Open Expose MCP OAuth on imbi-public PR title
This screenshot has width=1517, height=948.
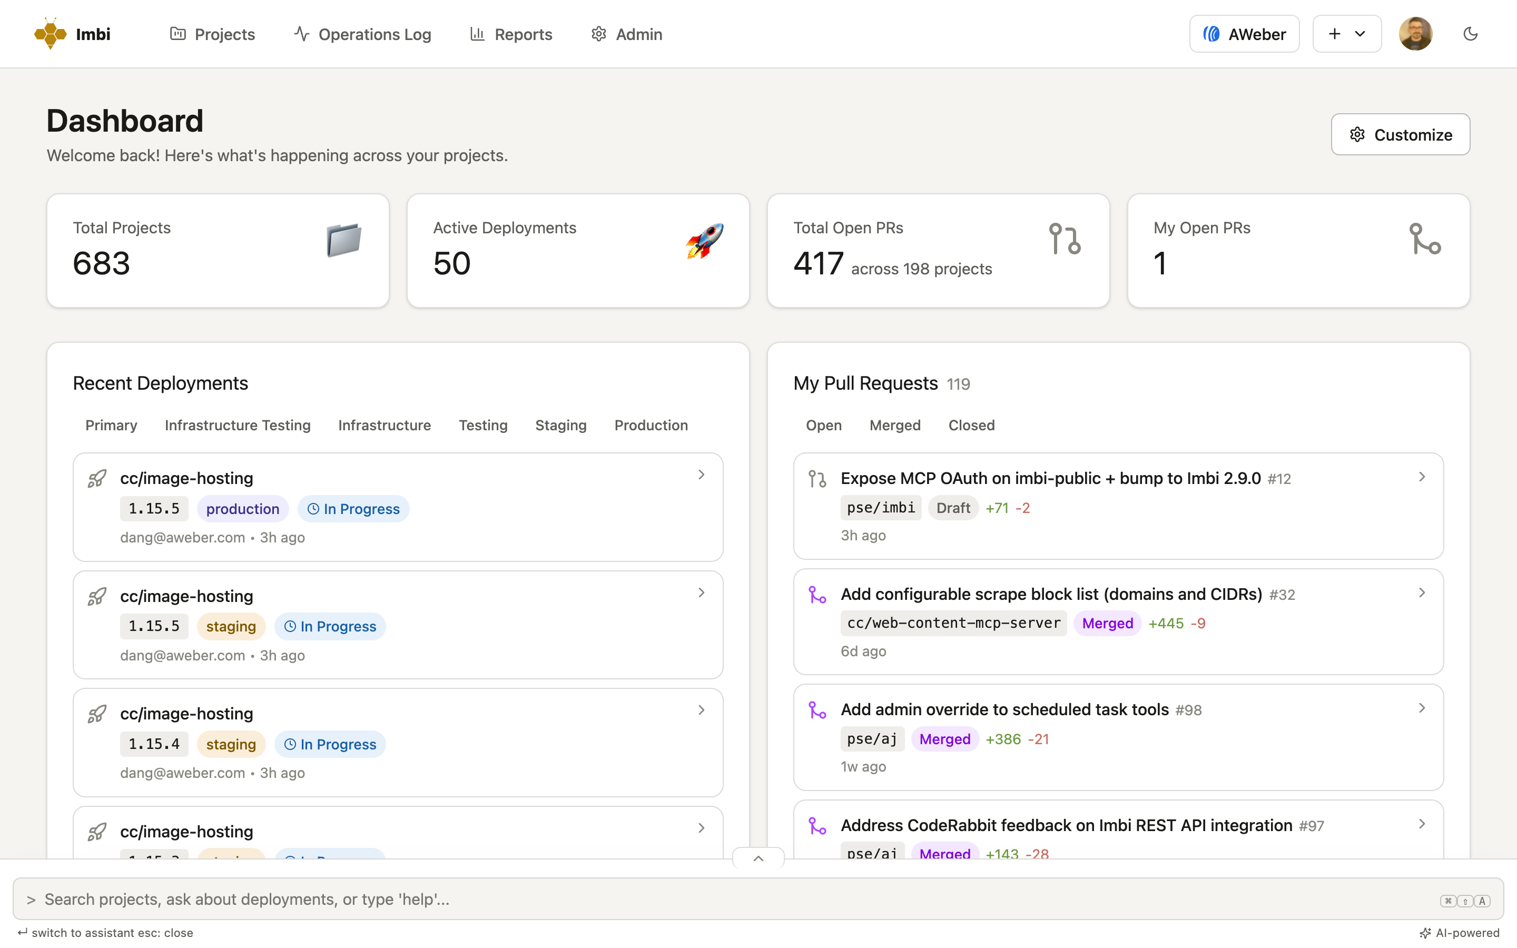pos(1051,478)
